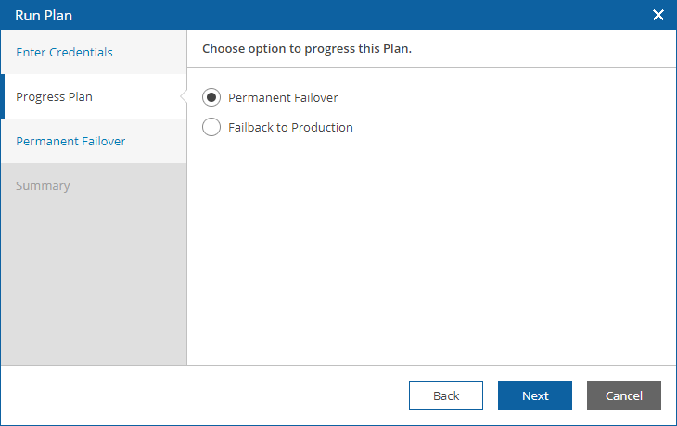Image resolution: width=677 pixels, height=426 pixels.
Task: Click the empty footer area left of Back
Action: click(x=205, y=395)
